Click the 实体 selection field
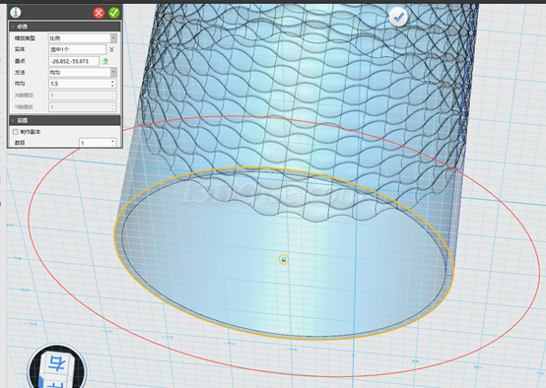 pyautogui.click(x=77, y=49)
